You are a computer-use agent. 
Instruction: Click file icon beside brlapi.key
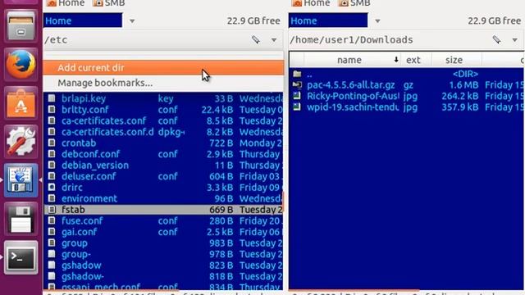pos(52,98)
